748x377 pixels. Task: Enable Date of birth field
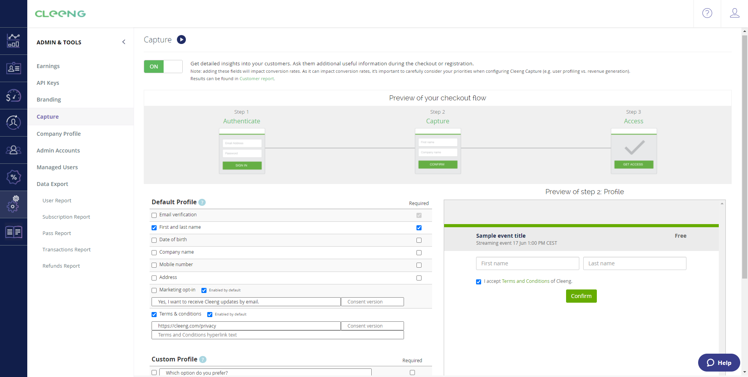point(154,240)
